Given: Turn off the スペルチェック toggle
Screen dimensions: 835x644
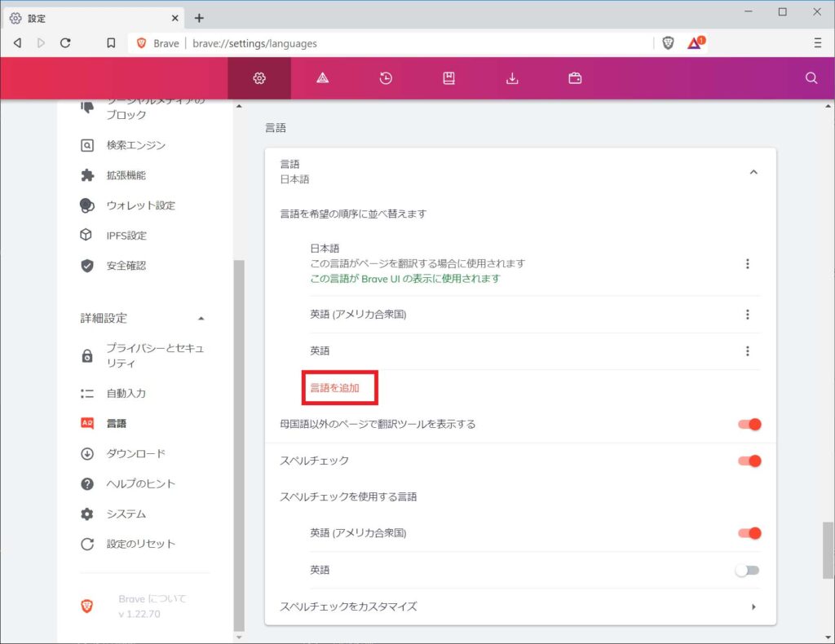Looking at the screenshot, I should 749,461.
